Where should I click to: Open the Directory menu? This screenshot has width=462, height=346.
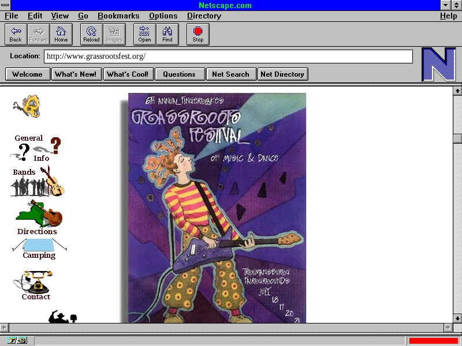pyautogui.click(x=204, y=16)
